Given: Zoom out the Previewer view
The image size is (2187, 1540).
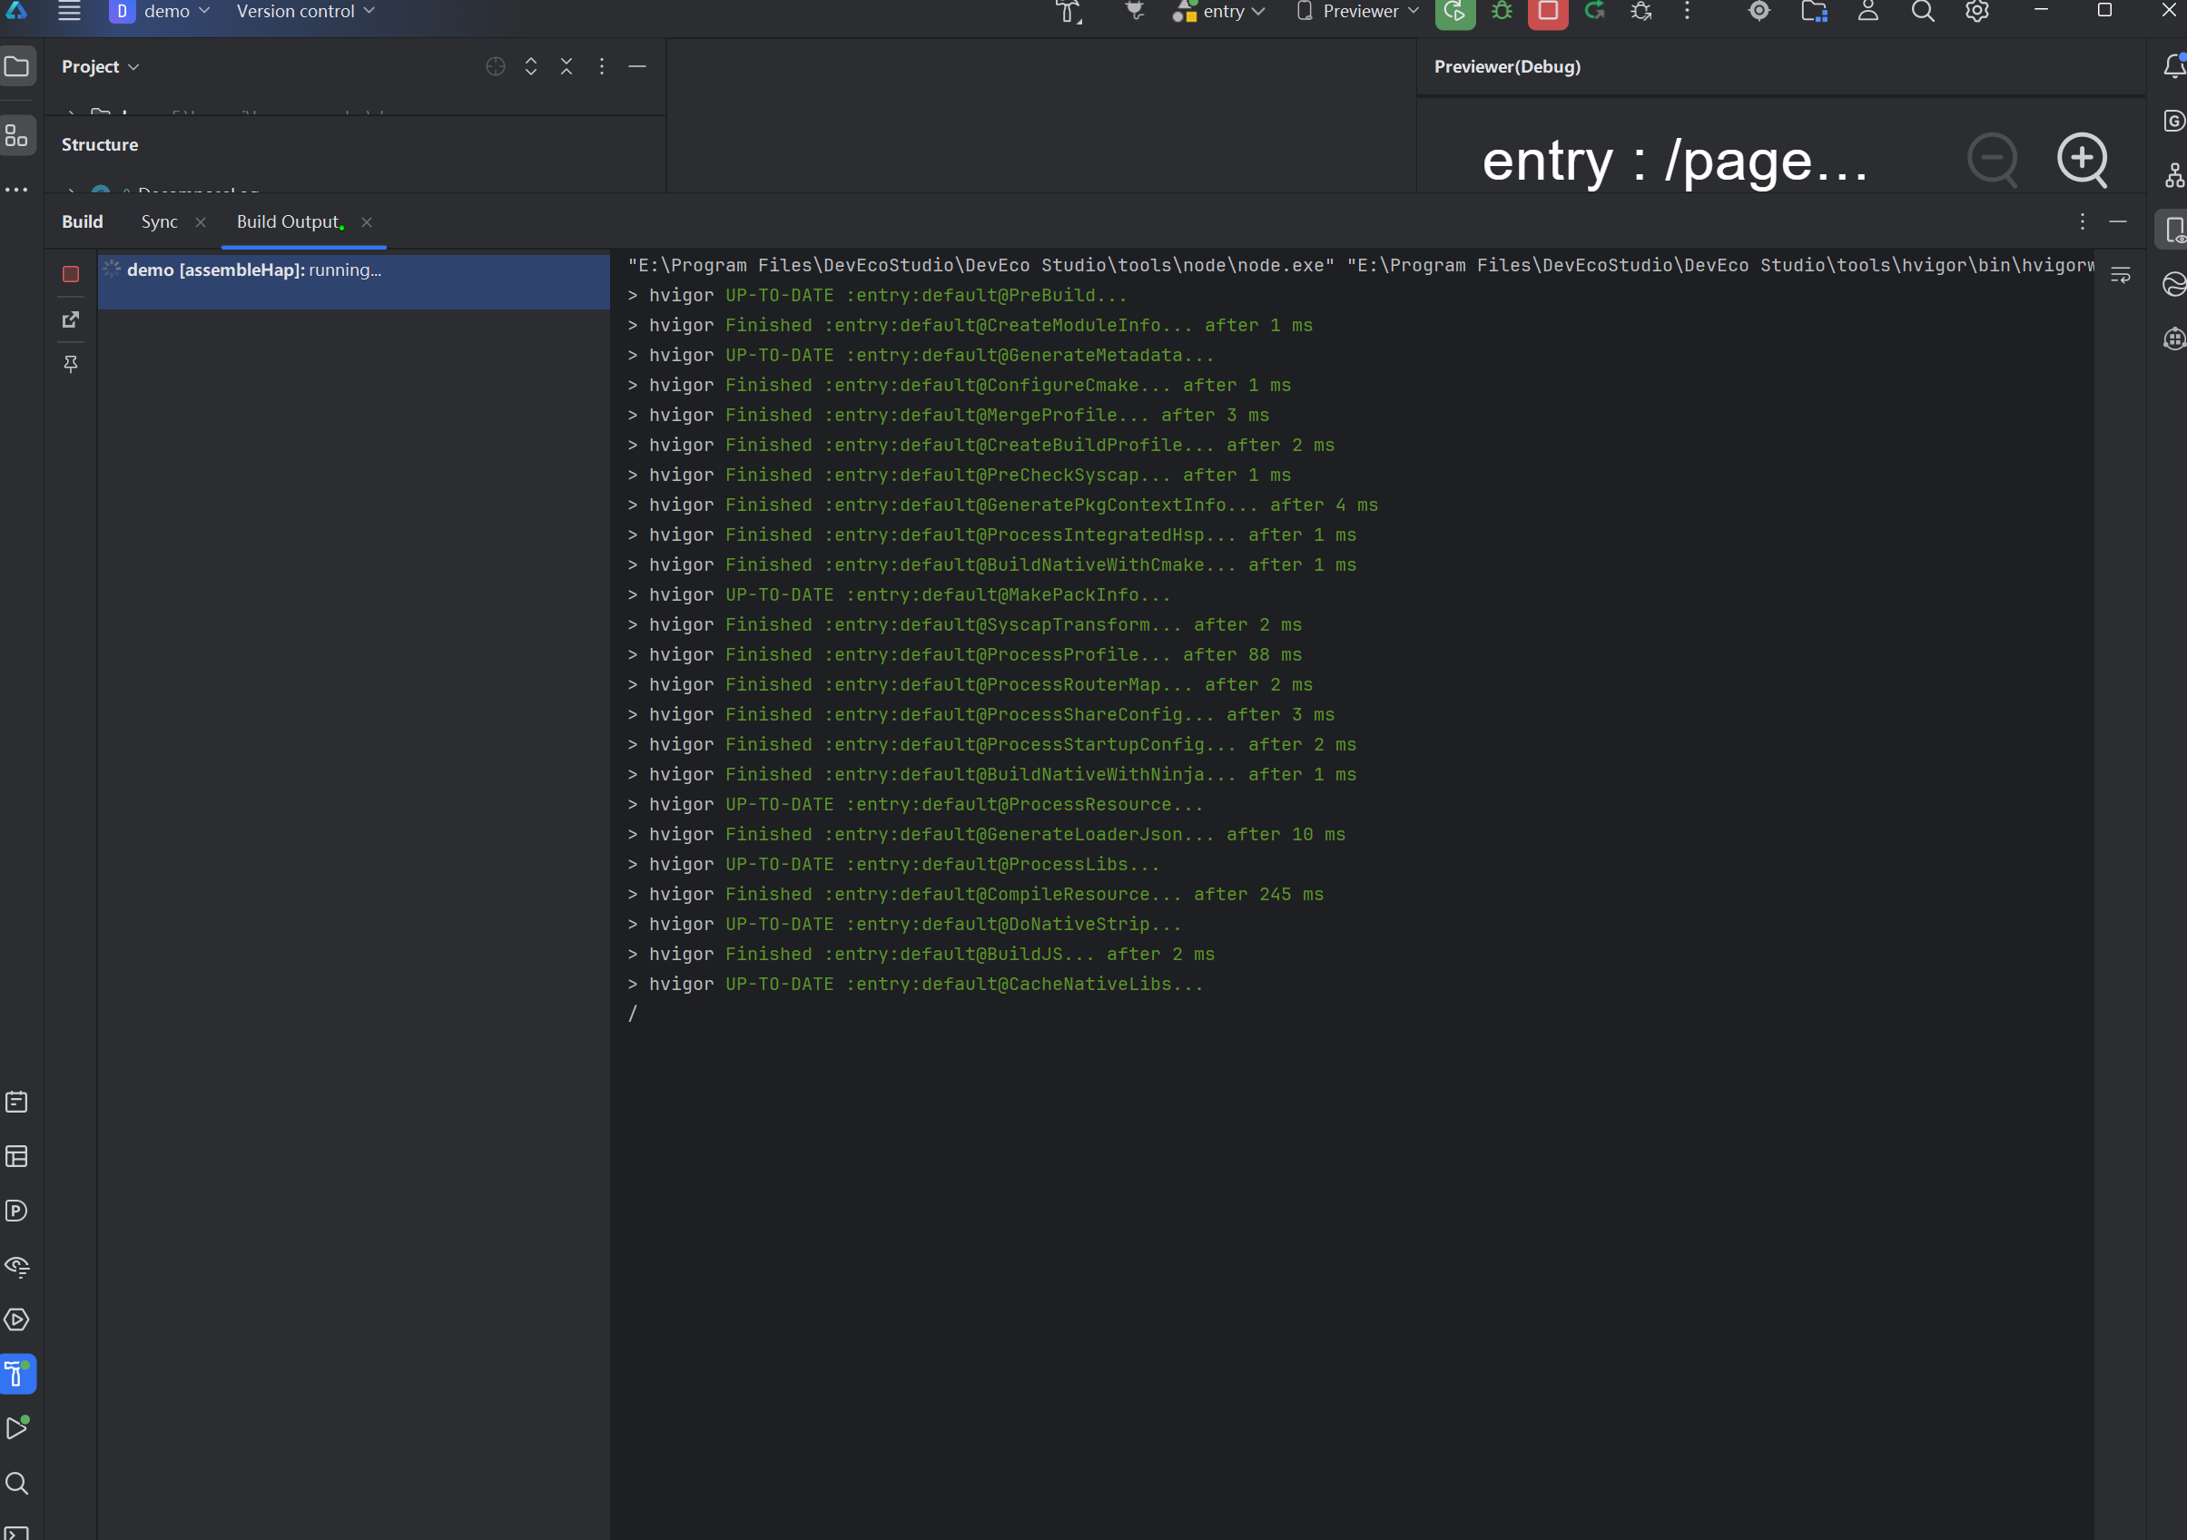Looking at the screenshot, I should coord(1992,158).
